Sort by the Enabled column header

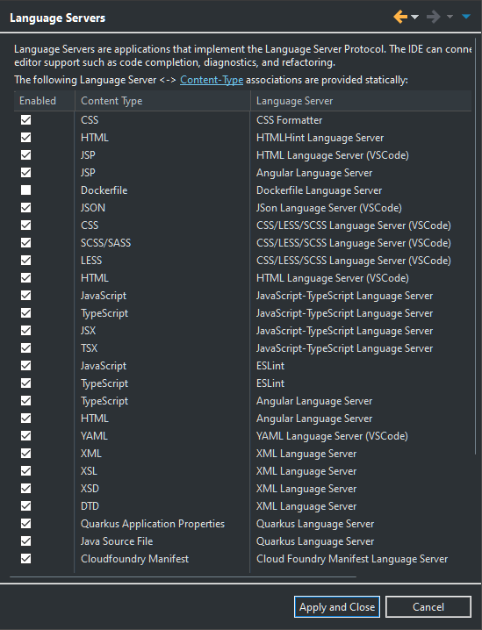(44, 101)
